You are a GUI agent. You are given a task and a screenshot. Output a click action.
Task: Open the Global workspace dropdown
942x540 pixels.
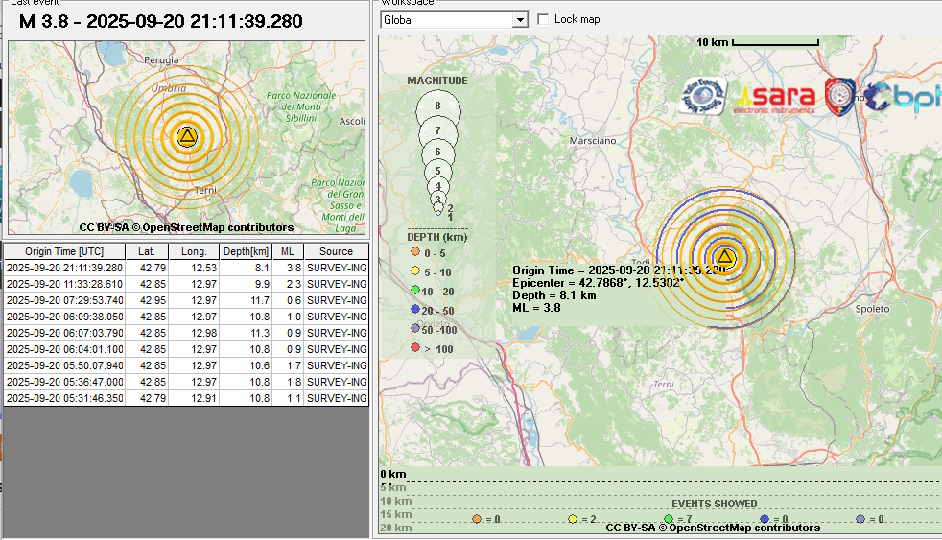(520, 19)
